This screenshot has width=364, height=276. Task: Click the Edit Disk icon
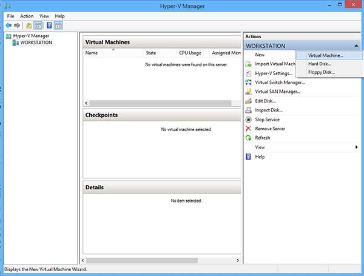point(248,101)
